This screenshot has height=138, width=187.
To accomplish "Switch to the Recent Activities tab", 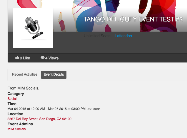I will click(x=25, y=74).
